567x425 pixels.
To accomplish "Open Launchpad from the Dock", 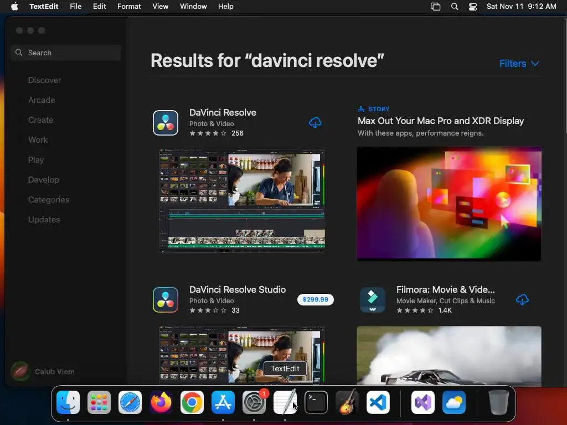I will pyautogui.click(x=99, y=402).
